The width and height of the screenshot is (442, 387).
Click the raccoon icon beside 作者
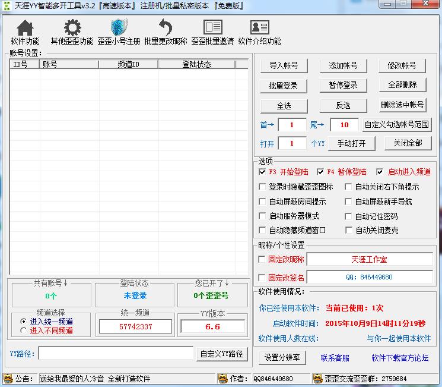coord(222,379)
